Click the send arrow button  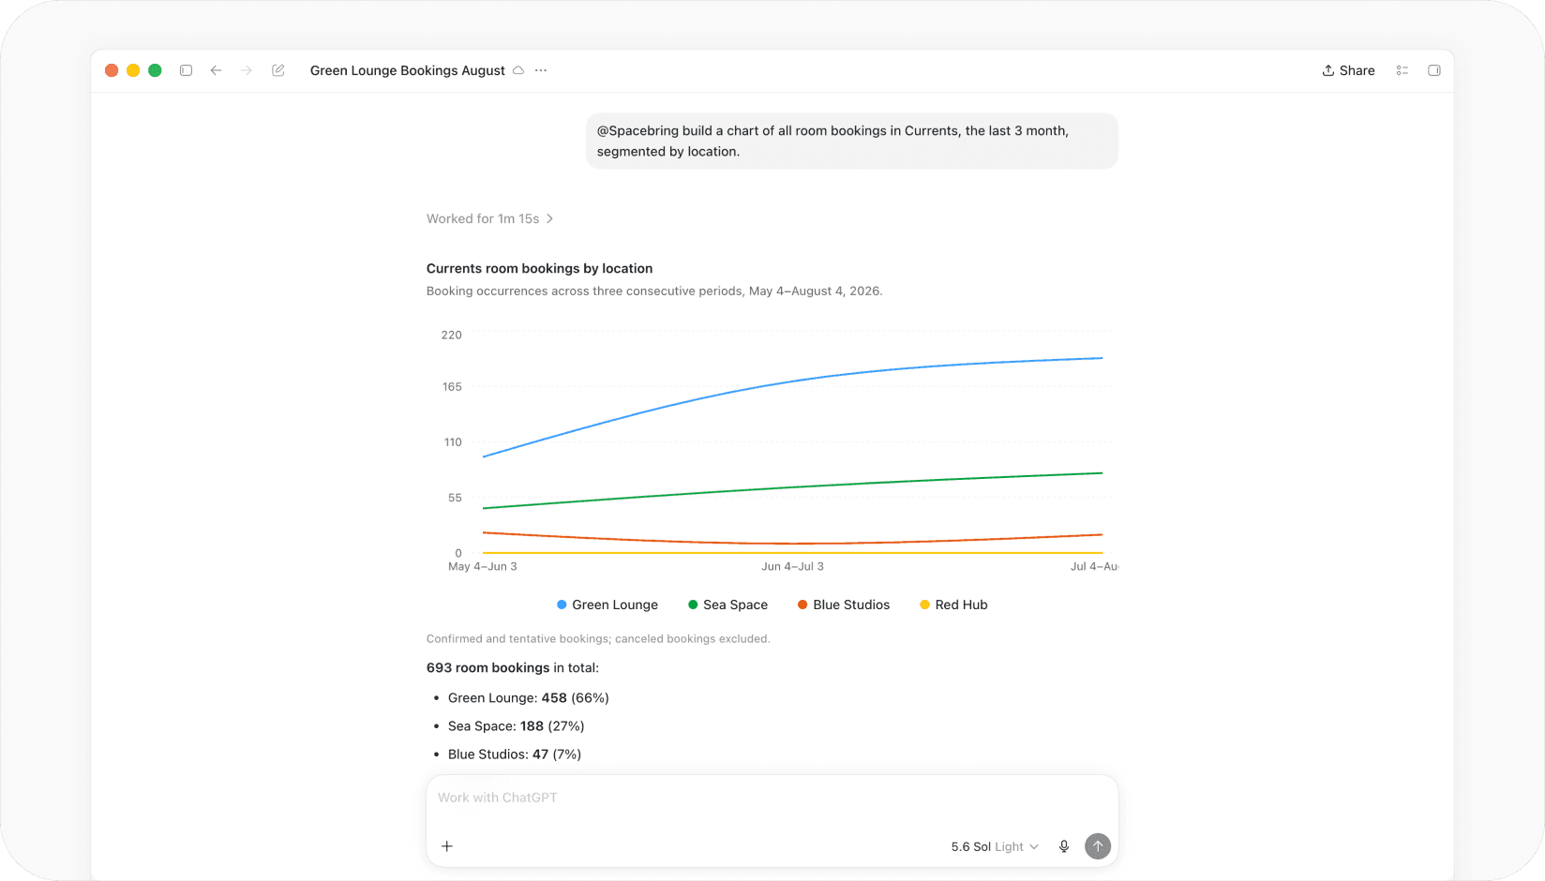pos(1098,846)
